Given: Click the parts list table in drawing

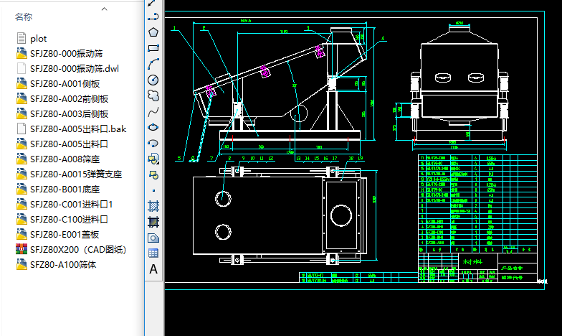Looking at the screenshot, I should pyautogui.click(x=477, y=204).
